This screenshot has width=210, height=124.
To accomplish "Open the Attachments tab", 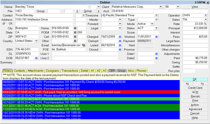I will [x=35, y=71].
